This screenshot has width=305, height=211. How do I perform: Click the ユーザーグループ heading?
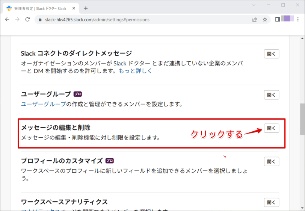(x=46, y=94)
